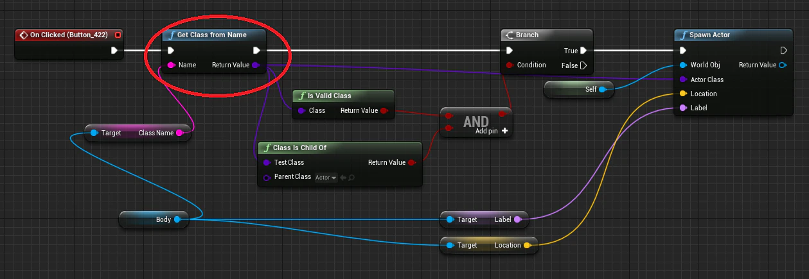Screen dimensions: 809x279
Task: Click Return Value pin of Is Valid Class
Action: (x=384, y=110)
